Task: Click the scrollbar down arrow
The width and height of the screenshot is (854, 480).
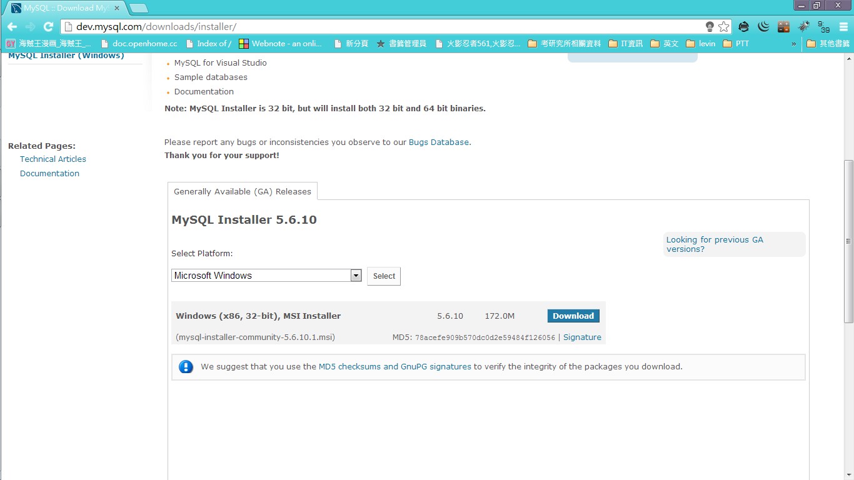Action: (x=848, y=474)
